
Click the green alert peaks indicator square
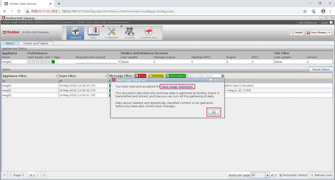[53, 62]
